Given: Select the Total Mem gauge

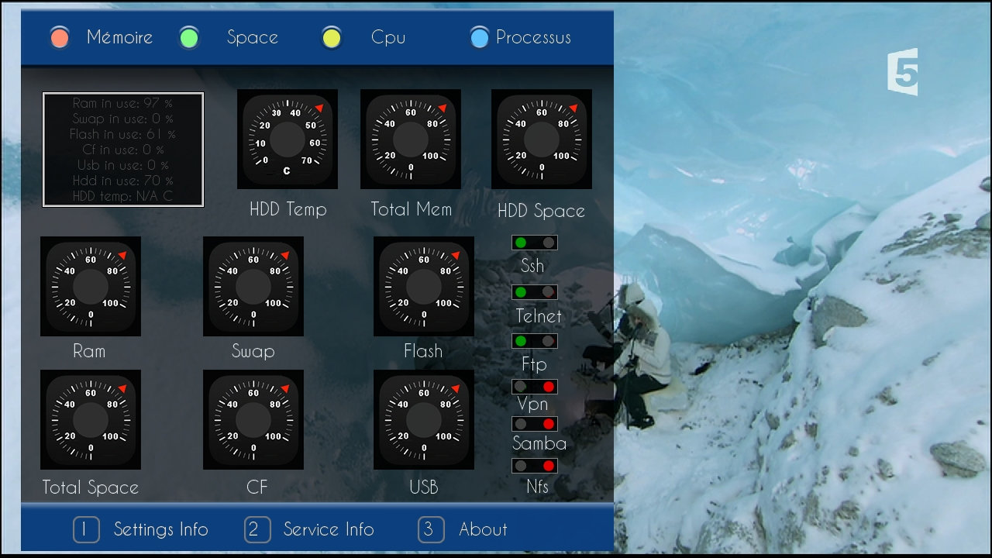Looking at the screenshot, I should coord(411,139).
